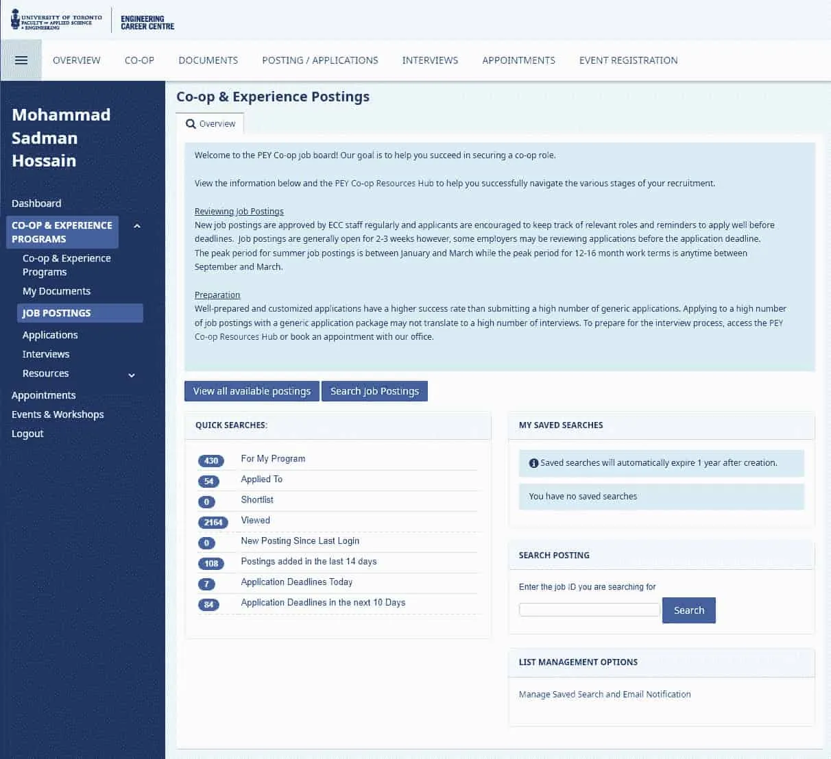Click the View all available postings button
The height and width of the screenshot is (759, 831).
click(x=252, y=390)
